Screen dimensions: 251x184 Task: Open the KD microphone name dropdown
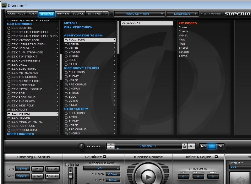[x=102, y=168]
